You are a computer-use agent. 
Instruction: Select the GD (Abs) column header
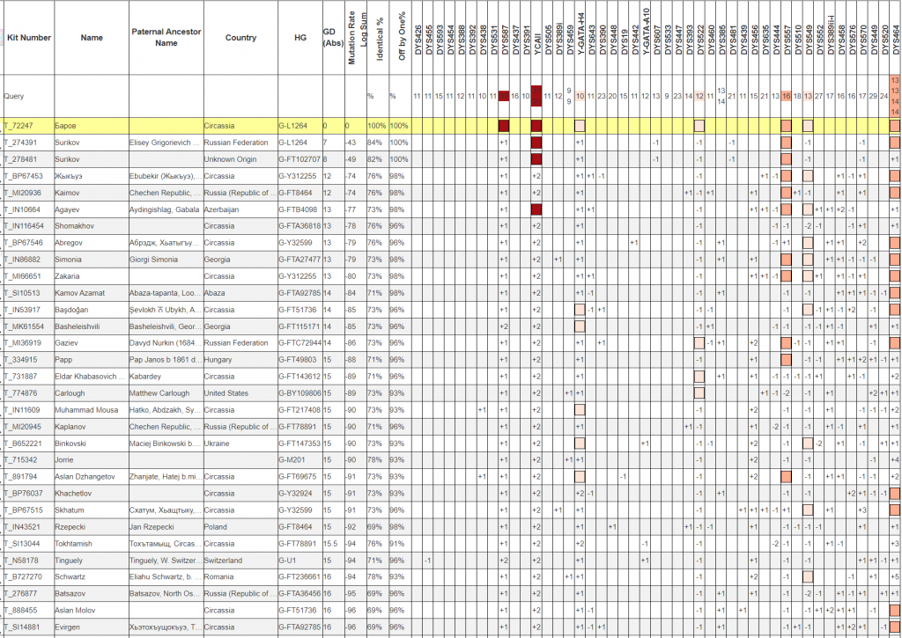(x=332, y=38)
